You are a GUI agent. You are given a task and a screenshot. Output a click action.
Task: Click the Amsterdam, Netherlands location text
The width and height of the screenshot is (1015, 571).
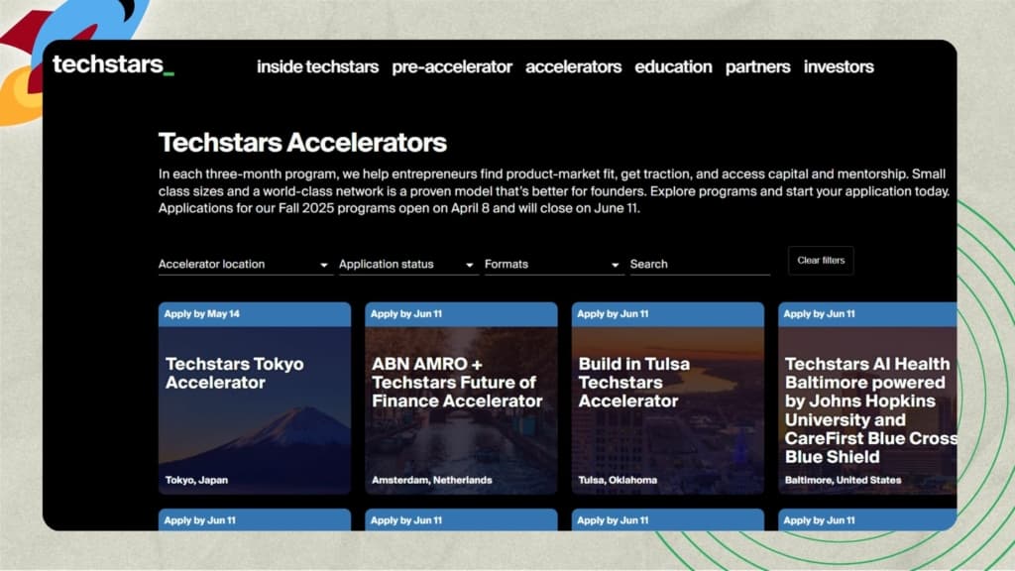point(432,480)
